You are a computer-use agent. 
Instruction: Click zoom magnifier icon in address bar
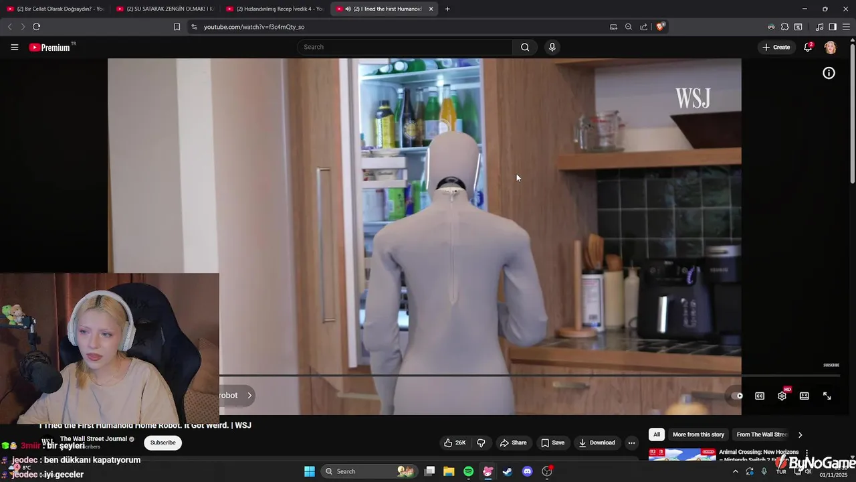point(628,27)
